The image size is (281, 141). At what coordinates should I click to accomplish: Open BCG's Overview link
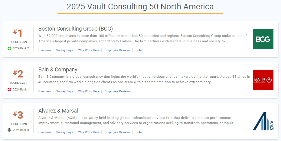45,50
